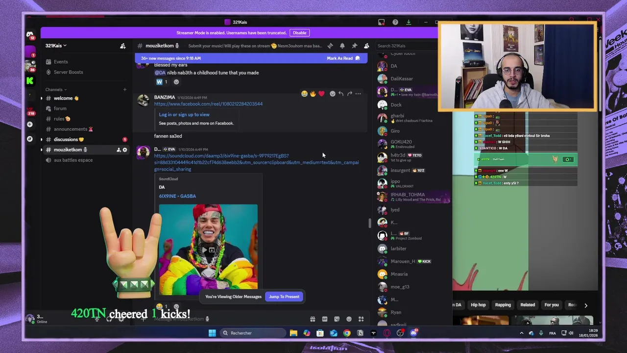The height and width of the screenshot is (353, 627).
Task: Open more options dots on BANZIMA message
Action: point(358,94)
